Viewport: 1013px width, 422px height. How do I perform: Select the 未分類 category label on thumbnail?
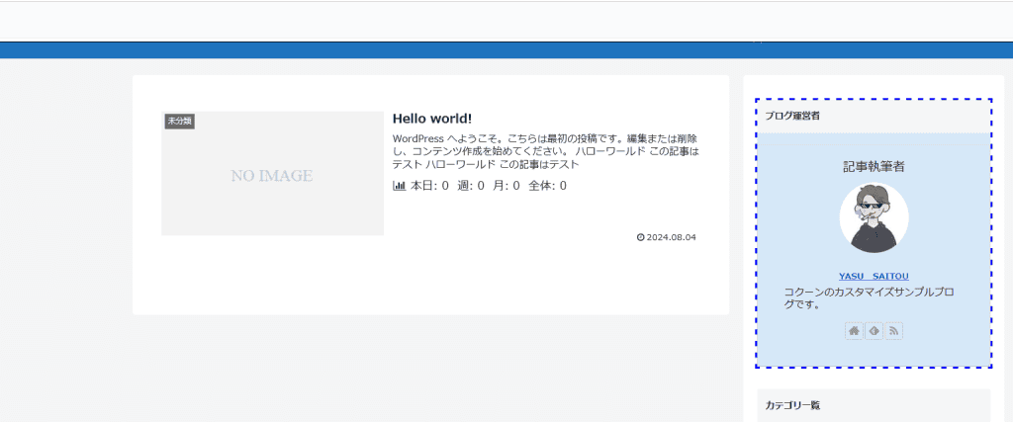tap(179, 121)
